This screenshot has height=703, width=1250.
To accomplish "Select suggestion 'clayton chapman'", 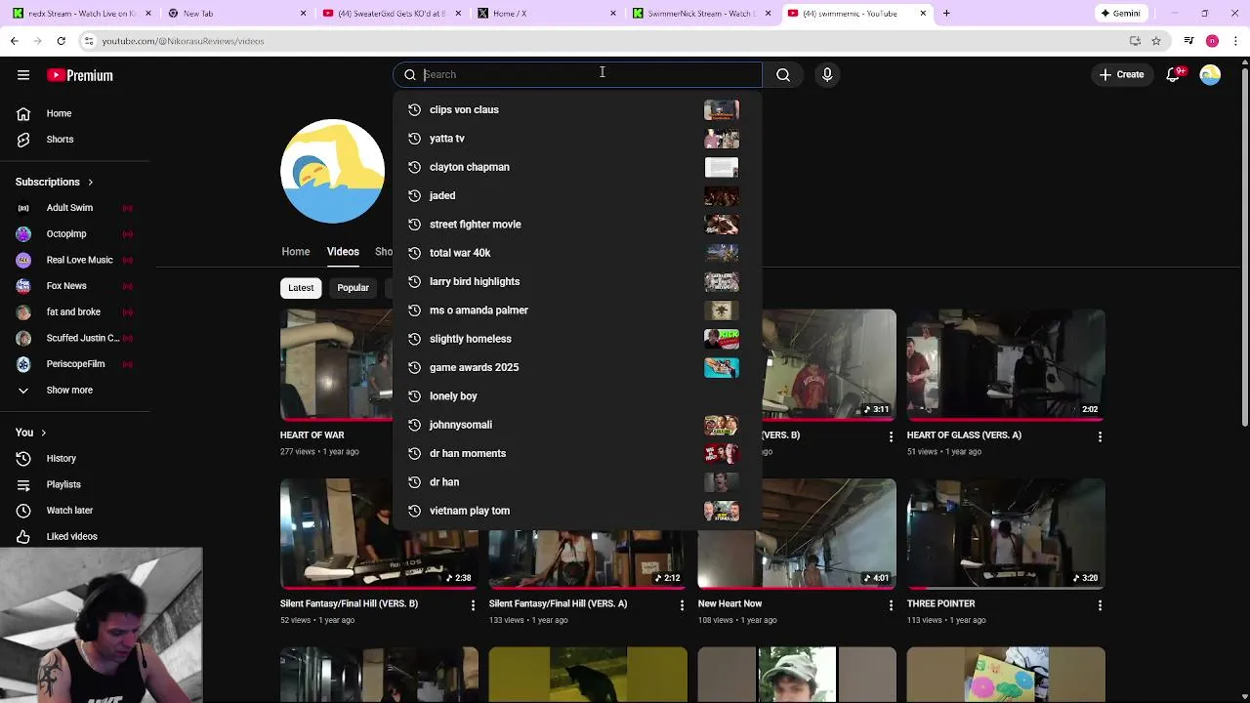I will tap(577, 167).
